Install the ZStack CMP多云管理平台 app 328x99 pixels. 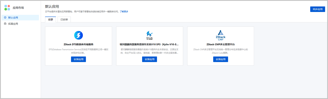(x=221, y=59)
